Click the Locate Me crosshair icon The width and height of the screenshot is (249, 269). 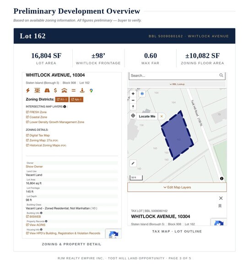(x=133, y=116)
